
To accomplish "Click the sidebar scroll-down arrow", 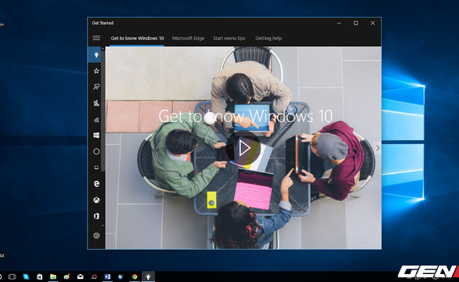I will click(x=103, y=225).
